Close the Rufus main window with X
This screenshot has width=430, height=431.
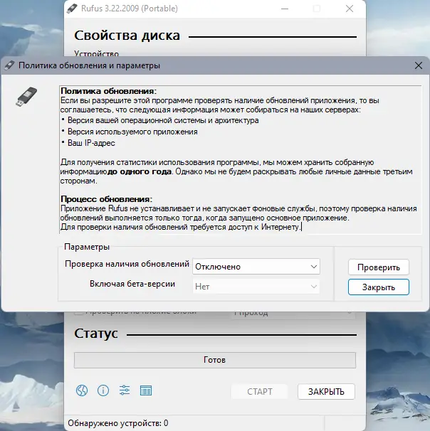[350, 9]
